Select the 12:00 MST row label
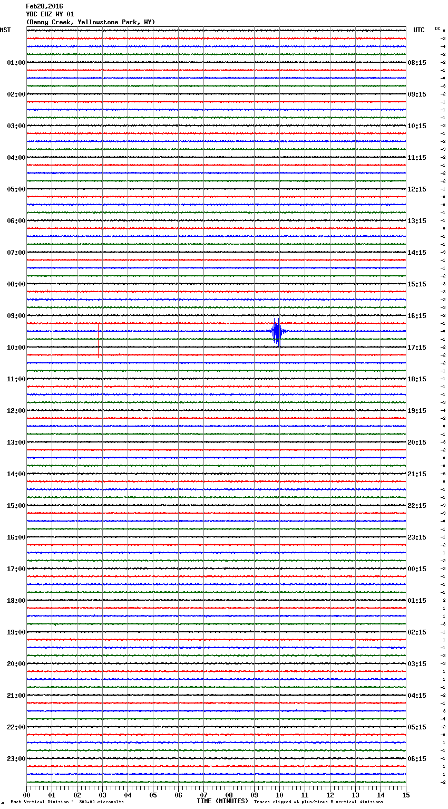Viewport: 448px width, 809px height. click(16, 411)
